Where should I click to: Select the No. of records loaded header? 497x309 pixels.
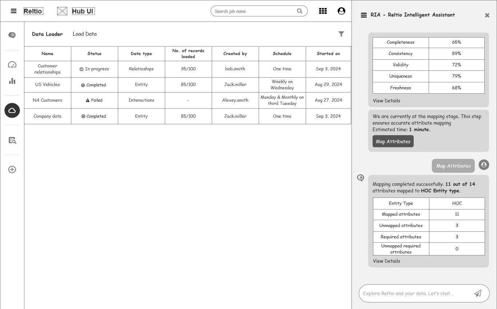coord(188,54)
